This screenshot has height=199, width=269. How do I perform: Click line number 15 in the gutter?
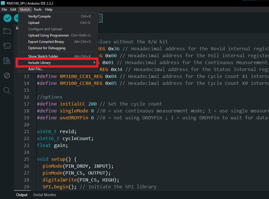26,90
